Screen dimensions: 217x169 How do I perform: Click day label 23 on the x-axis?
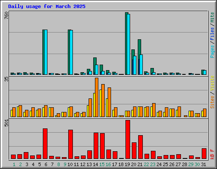tap(153, 164)
